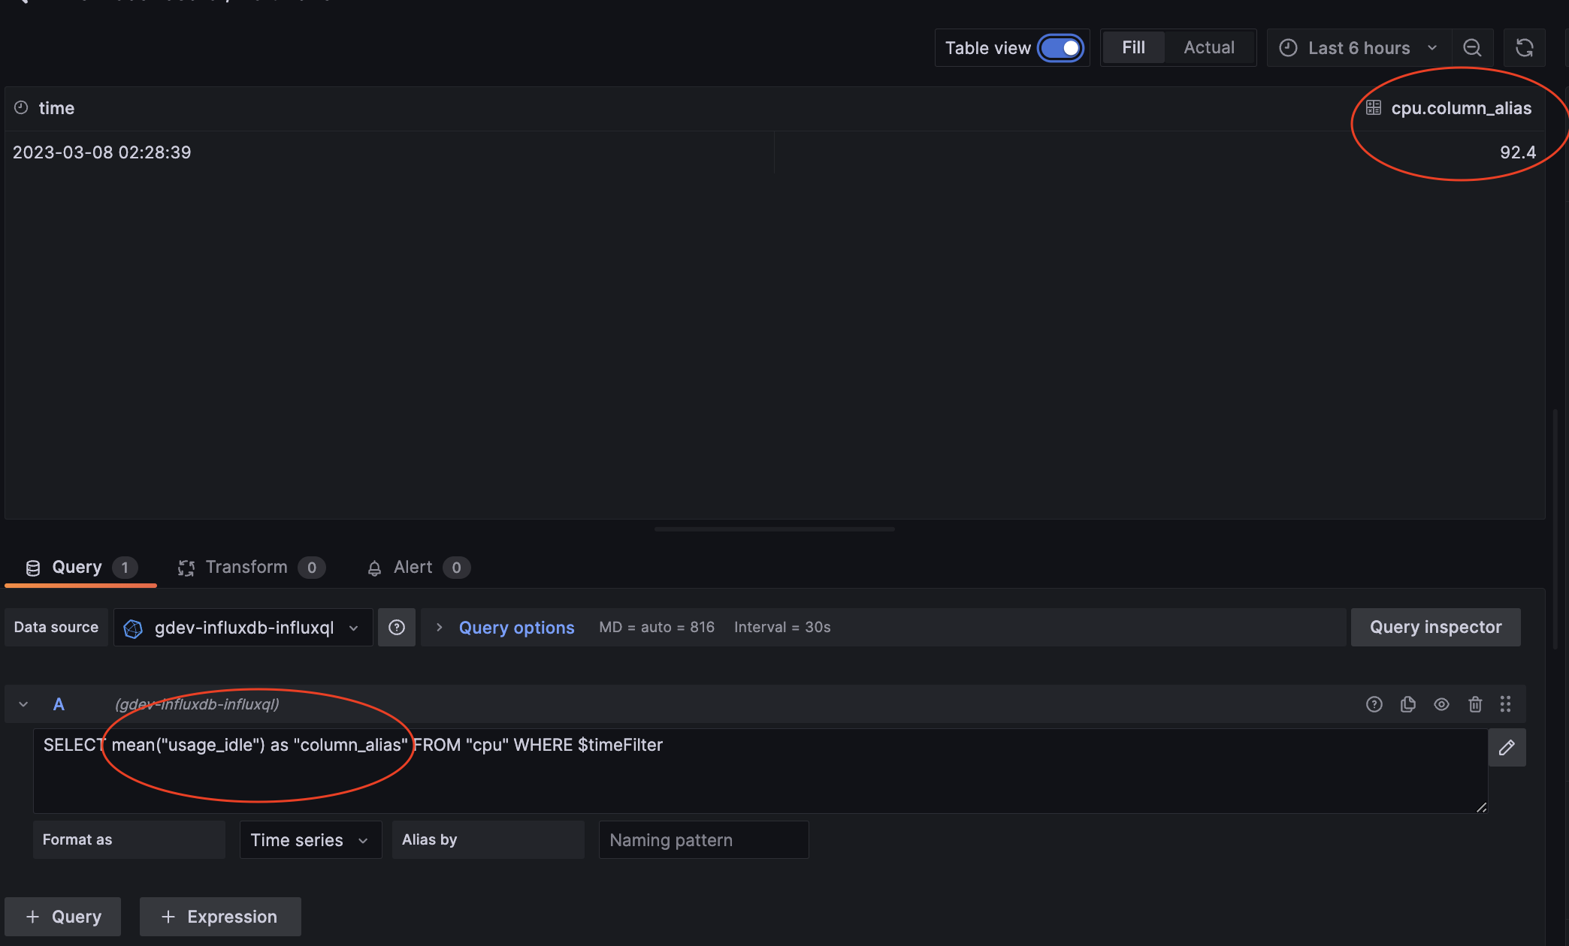
Task: Open the Last 6 hours time picker
Action: pos(1357,47)
